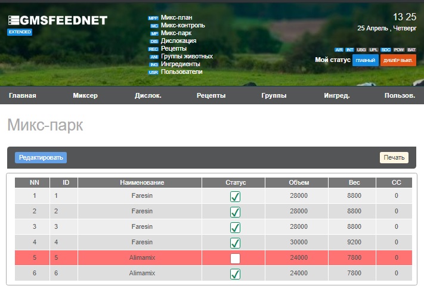
Task: Click the MC badge icon
Action: pyautogui.click(x=154, y=26)
